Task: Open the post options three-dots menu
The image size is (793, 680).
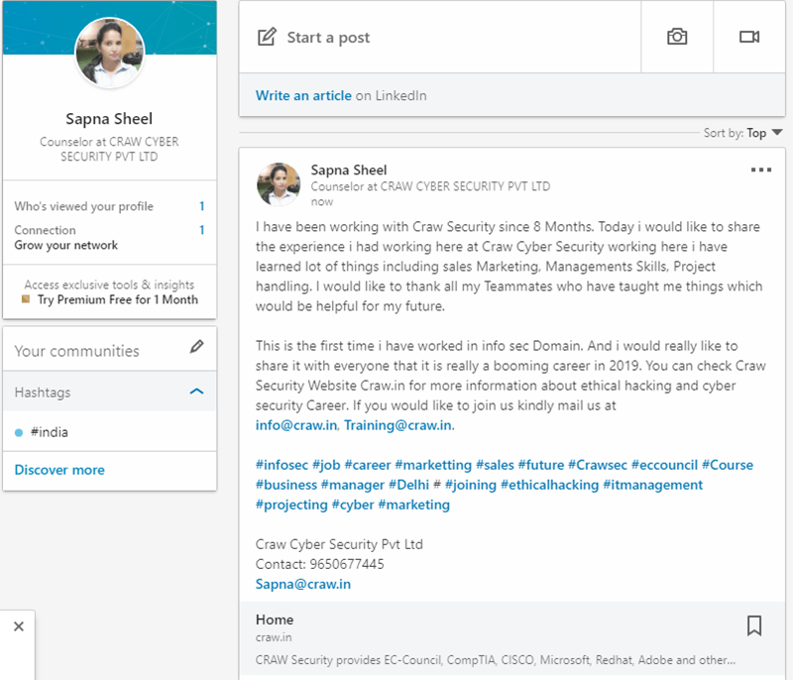Action: coord(761,170)
